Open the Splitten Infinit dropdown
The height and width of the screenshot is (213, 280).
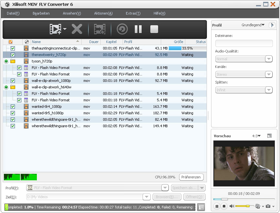coord(269,90)
